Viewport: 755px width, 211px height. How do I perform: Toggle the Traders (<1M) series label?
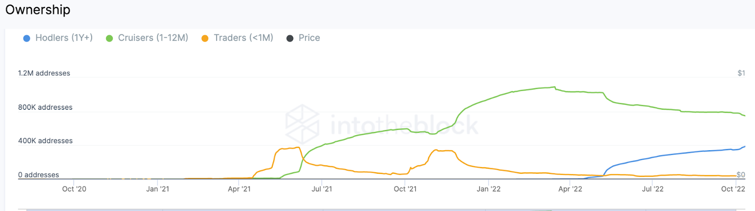click(243, 38)
